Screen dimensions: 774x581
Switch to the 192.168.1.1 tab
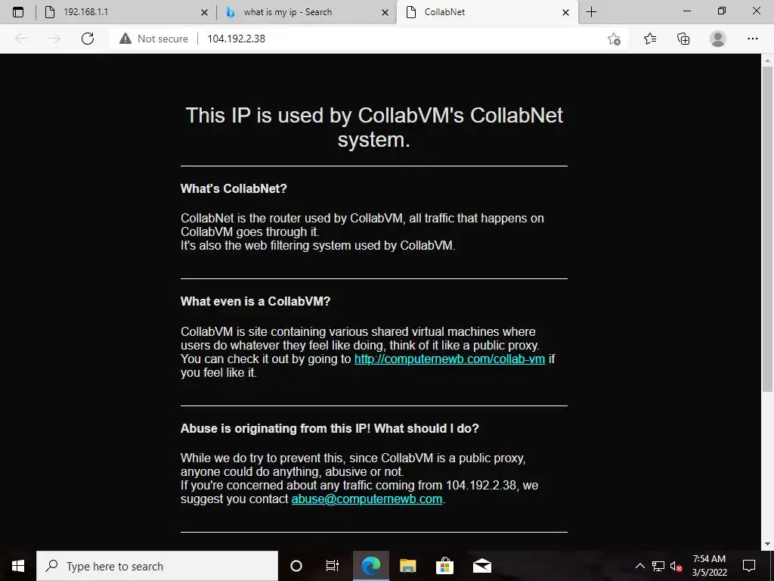click(125, 12)
